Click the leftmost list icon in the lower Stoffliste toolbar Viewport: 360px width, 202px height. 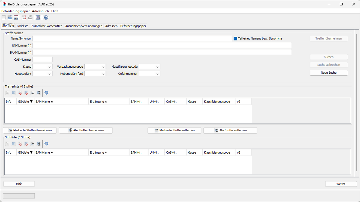pyautogui.click(x=7, y=144)
